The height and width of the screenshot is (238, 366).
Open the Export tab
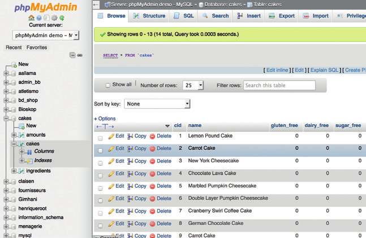[x=282, y=16]
